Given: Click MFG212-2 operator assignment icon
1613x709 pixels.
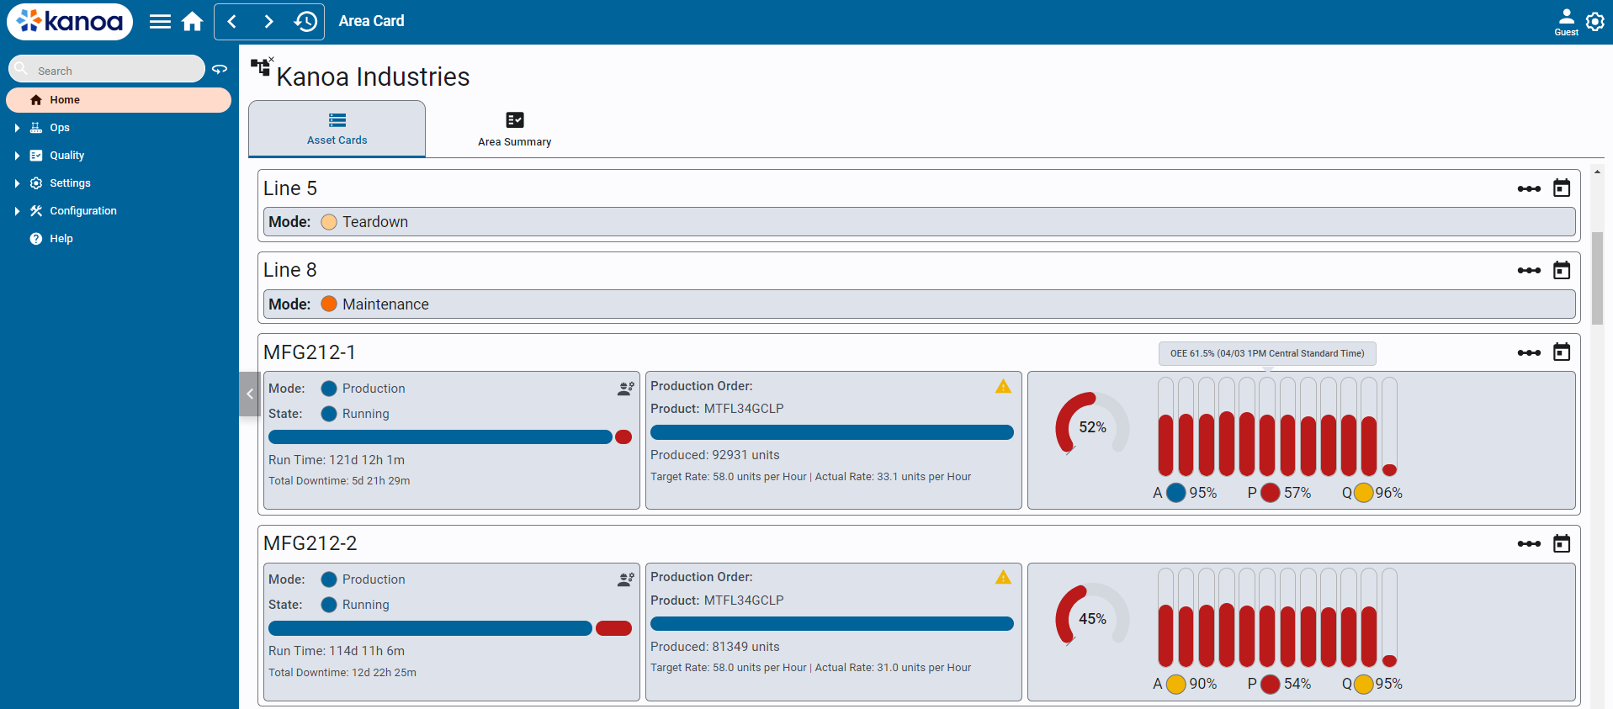Looking at the screenshot, I should [x=626, y=579].
